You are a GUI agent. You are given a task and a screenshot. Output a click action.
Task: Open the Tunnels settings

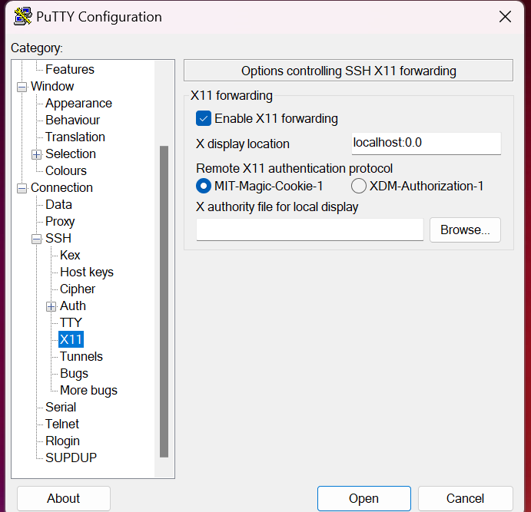tap(81, 356)
